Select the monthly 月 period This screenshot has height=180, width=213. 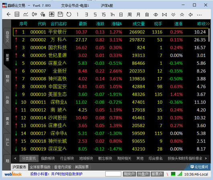click(x=138, y=14)
